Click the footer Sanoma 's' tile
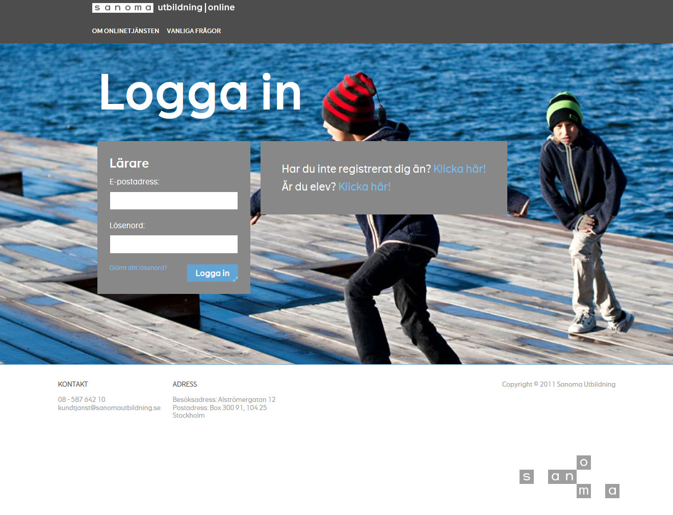This screenshot has width=673, height=515. tap(527, 477)
